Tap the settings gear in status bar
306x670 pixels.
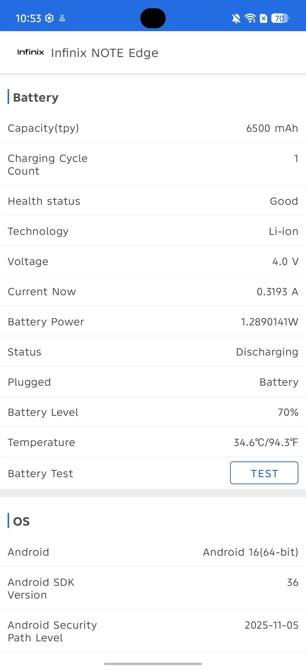pyautogui.click(x=49, y=18)
